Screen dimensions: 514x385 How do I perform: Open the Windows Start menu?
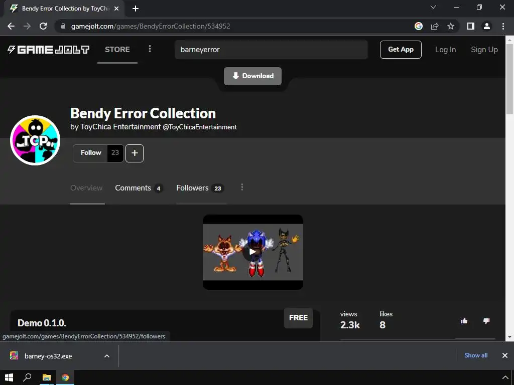click(x=9, y=377)
